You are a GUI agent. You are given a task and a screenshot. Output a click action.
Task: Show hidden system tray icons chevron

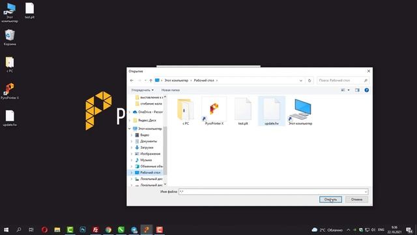[348, 230]
